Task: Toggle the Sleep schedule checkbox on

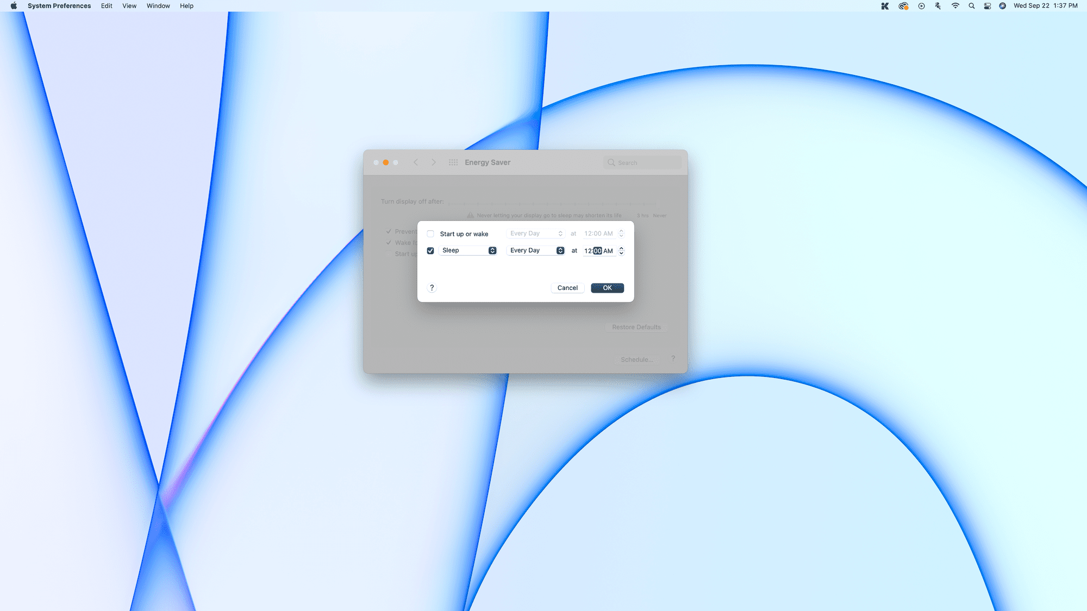Action: 431,250
